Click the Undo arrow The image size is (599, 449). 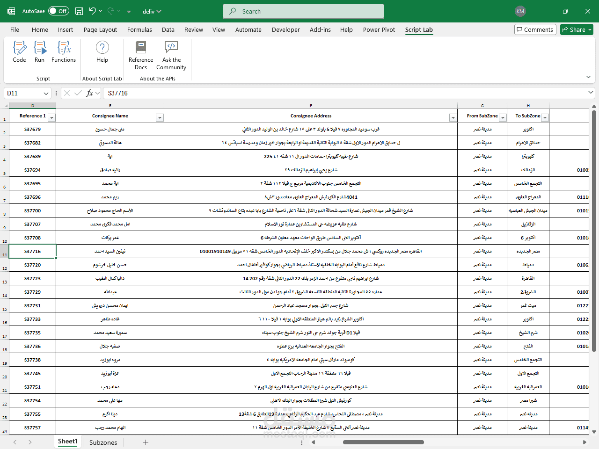click(93, 11)
